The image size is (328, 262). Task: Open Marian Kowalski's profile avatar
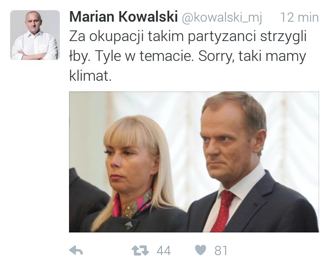(x=35, y=35)
